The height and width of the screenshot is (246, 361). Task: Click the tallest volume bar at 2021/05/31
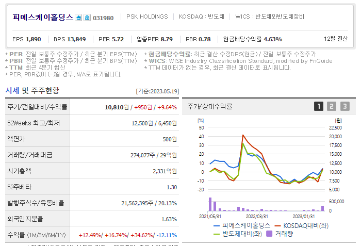point(210,204)
